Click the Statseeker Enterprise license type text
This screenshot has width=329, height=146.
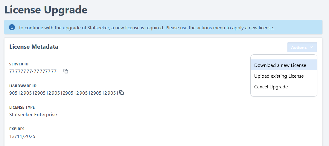click(x=33, y=114)
